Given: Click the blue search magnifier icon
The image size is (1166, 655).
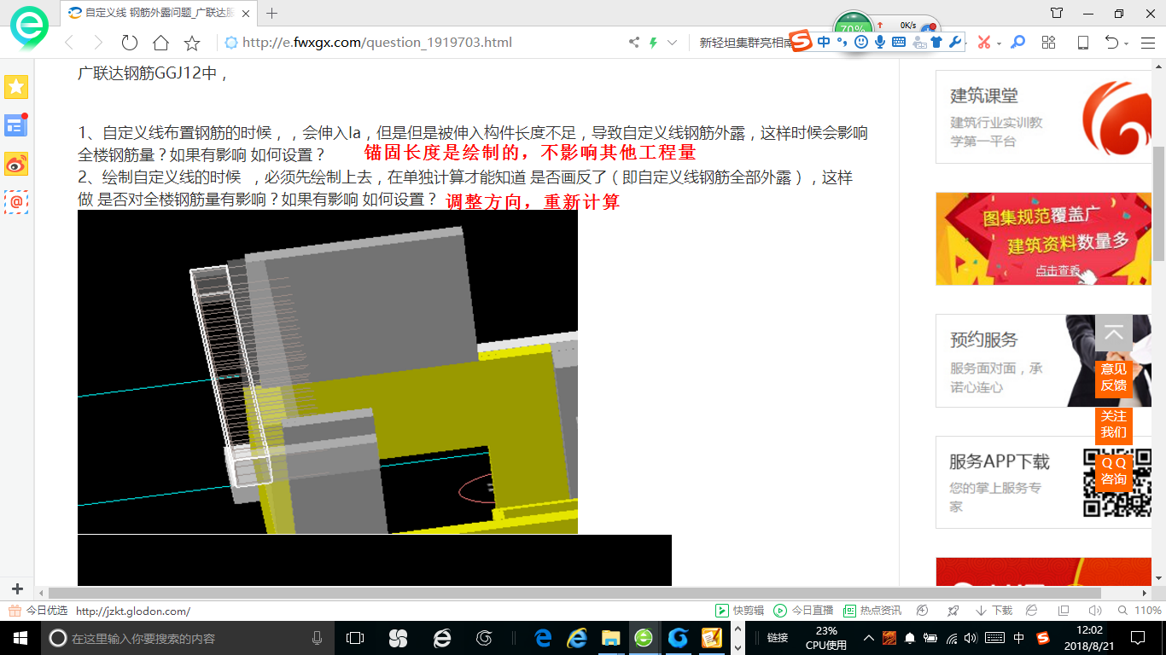Looking at the screenshot, I should tap(1017, 43).
